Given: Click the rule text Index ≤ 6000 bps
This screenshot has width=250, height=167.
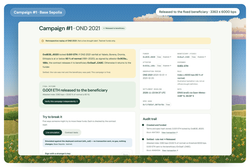Looking at the screenshot, I should (x=190, y=77).
